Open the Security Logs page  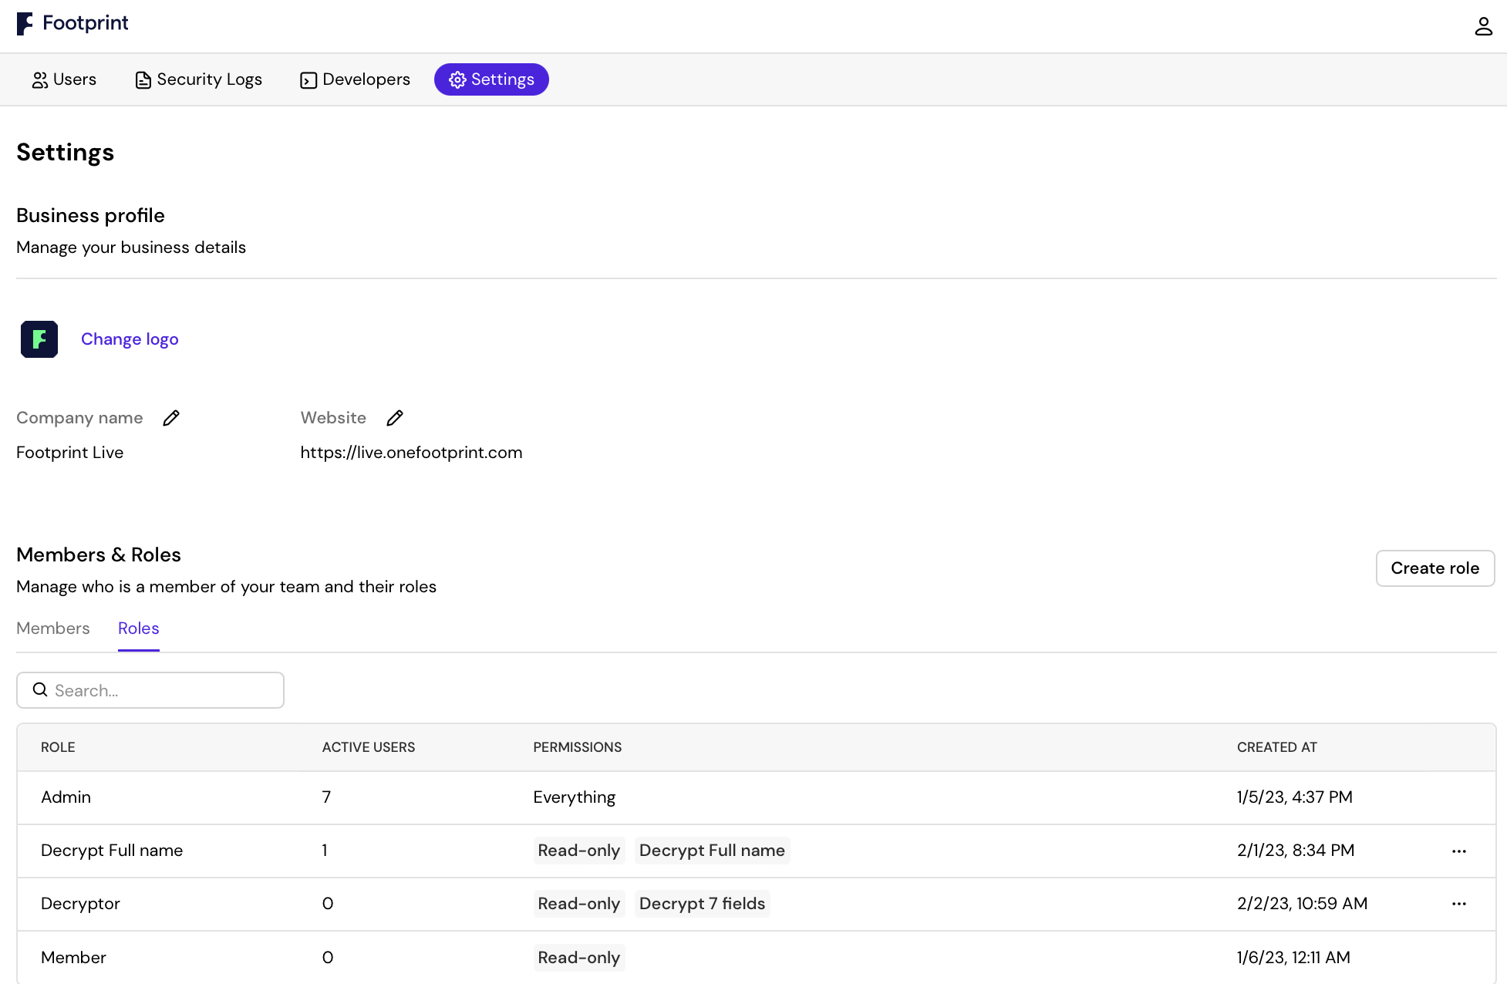198,79
